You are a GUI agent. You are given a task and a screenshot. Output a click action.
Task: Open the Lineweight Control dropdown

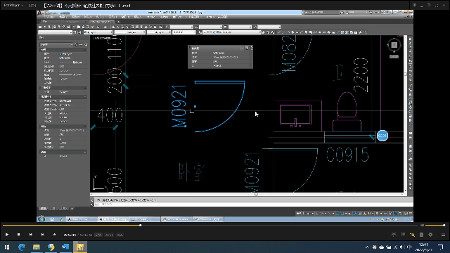[x=159, y=32]
